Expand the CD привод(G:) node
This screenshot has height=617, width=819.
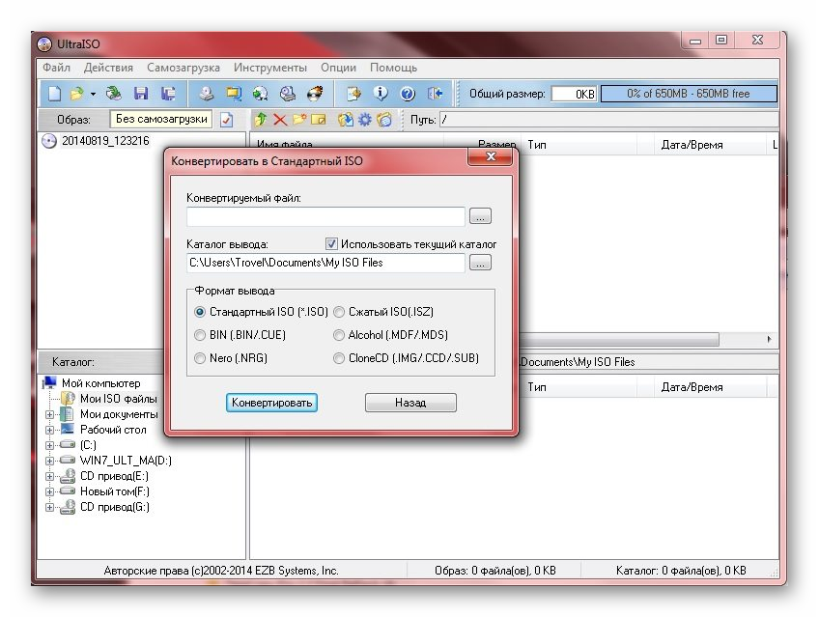pyautogui.click(x=49, y=507)
